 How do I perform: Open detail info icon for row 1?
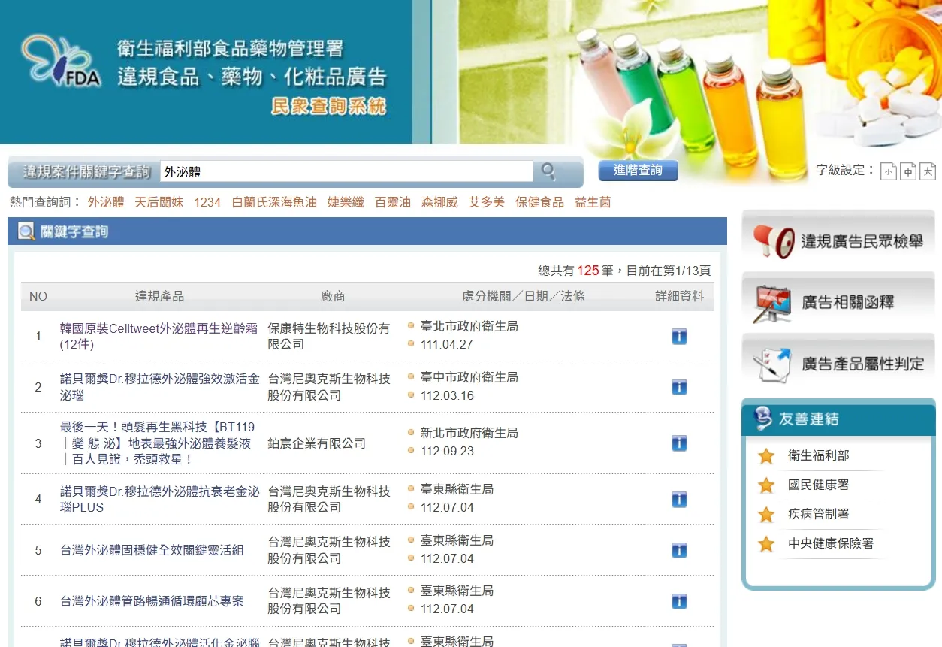click(679, 337)
